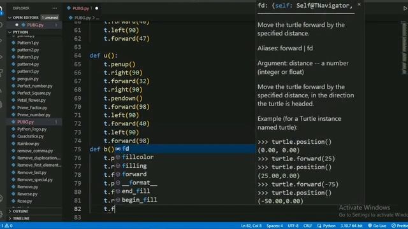The height and width of the screenshot is (229, 408).
Task: Open Prime_number.py file
Action: (x=34, y=114)
